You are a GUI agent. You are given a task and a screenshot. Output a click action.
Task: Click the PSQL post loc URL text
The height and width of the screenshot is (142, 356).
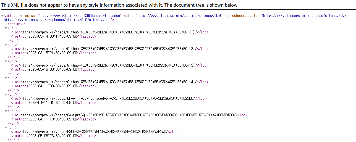(x=94, y=132)
